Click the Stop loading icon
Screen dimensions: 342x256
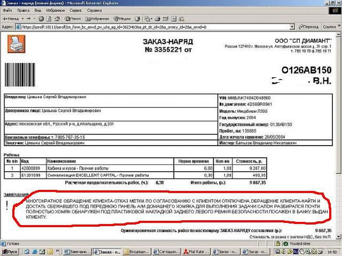41,19
